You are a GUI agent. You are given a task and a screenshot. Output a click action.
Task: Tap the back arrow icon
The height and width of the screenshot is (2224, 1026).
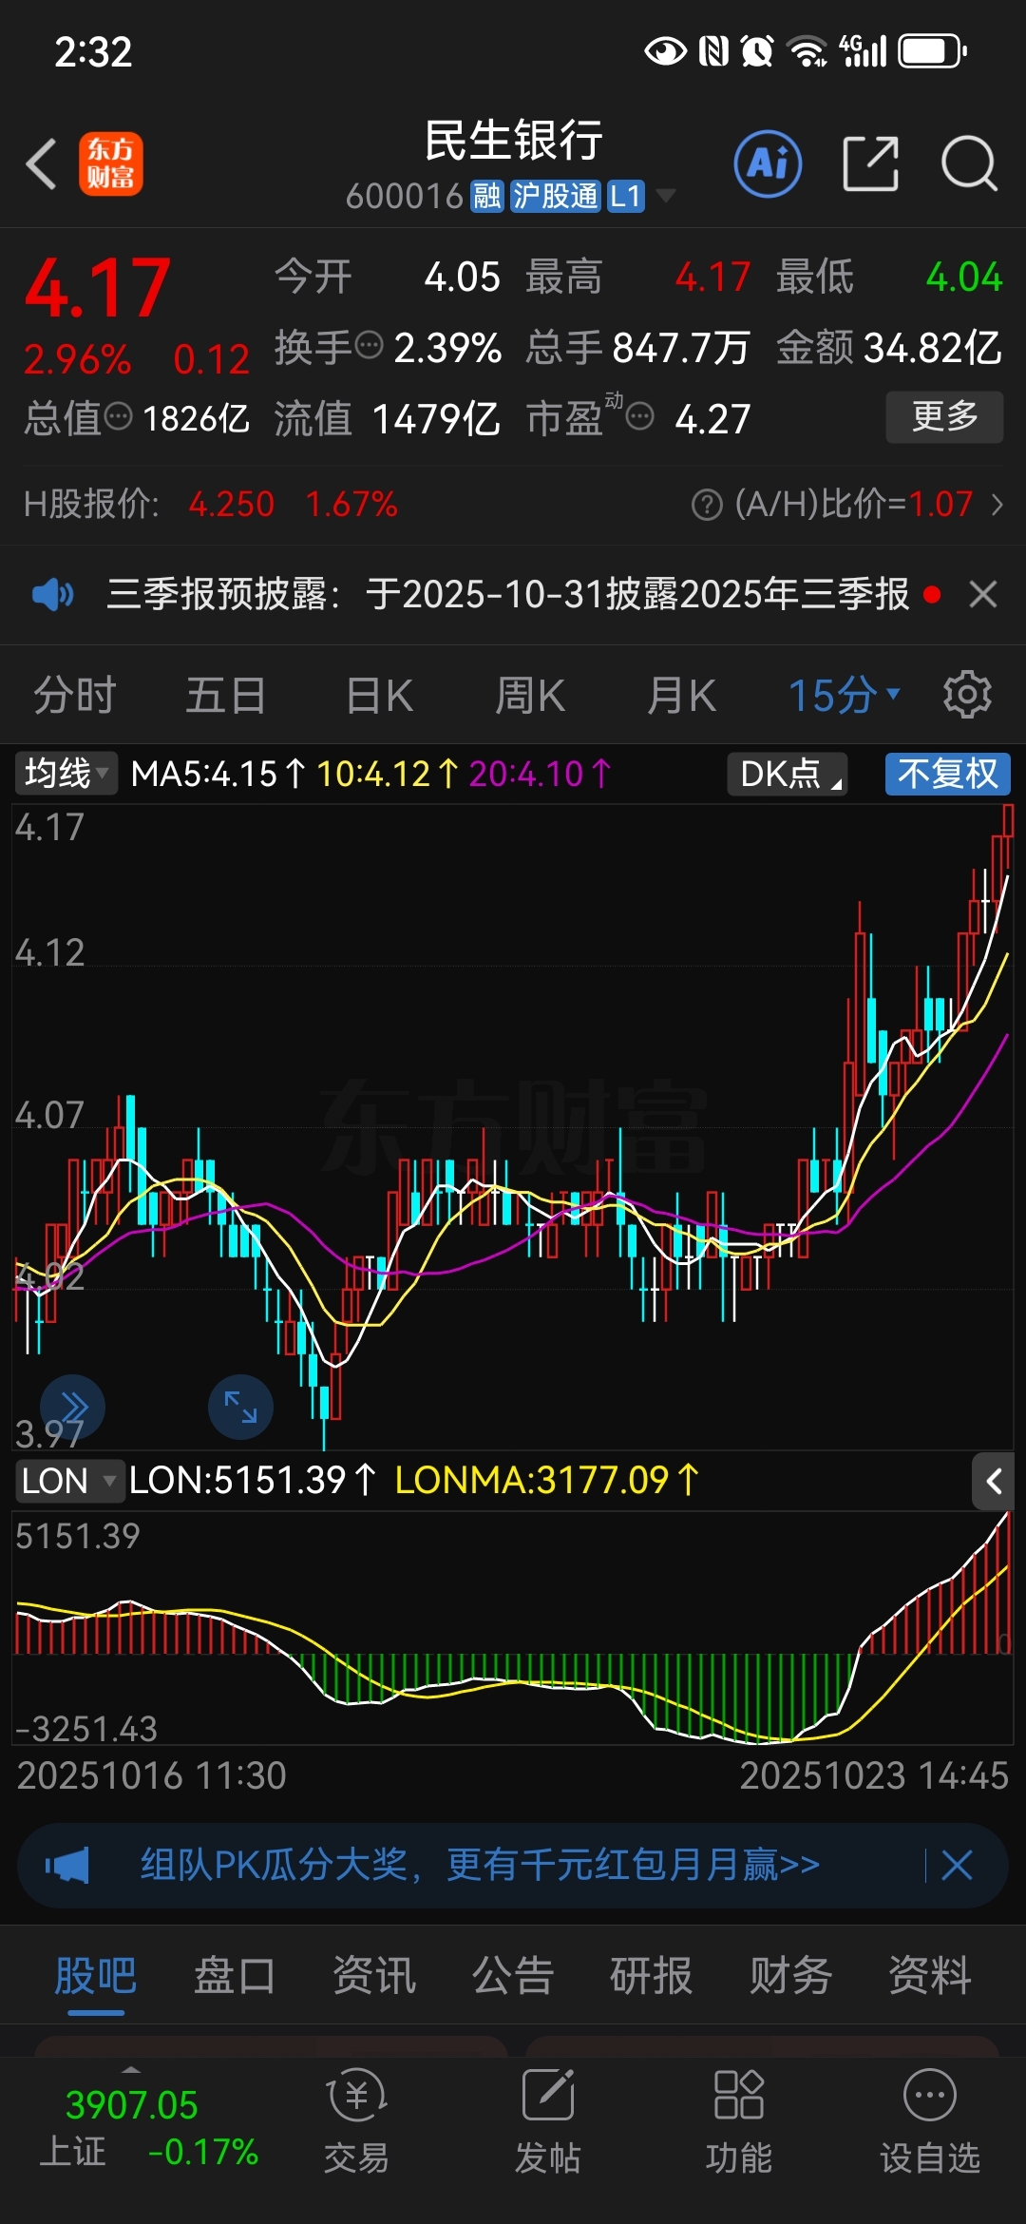pyautogui.click(x=42, y=164)
